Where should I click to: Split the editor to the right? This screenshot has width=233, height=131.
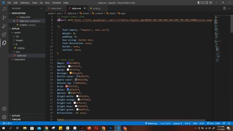click(224, 8)
